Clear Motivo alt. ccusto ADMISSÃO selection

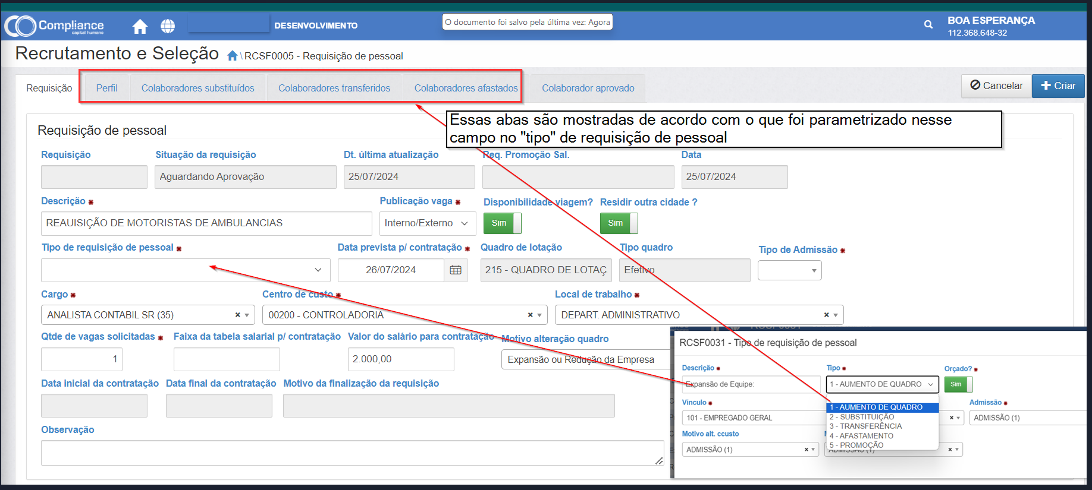807,450
